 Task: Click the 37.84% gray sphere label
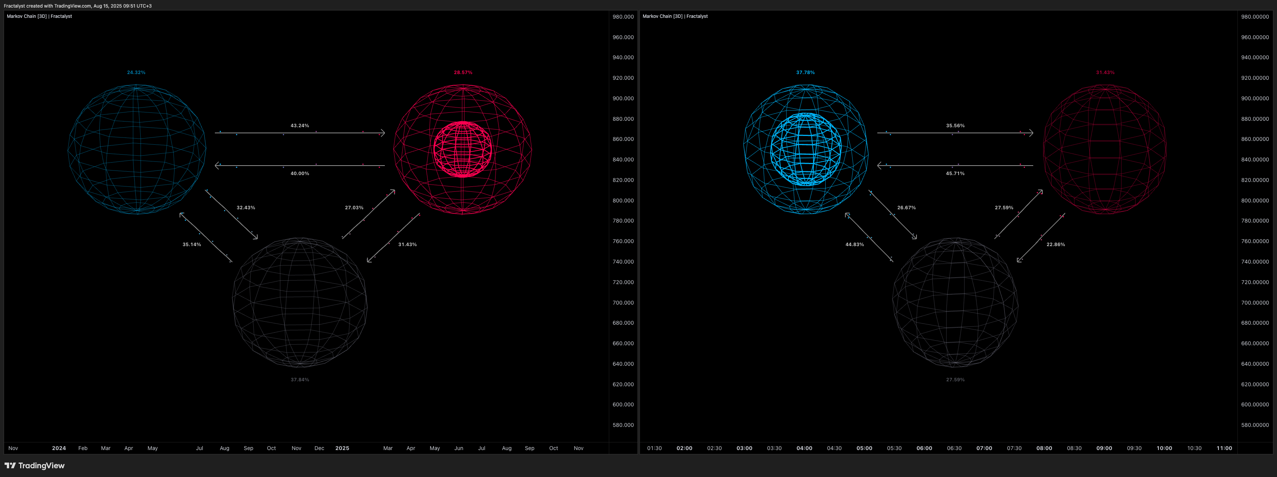pyautogui.click(x=300, y=380)
